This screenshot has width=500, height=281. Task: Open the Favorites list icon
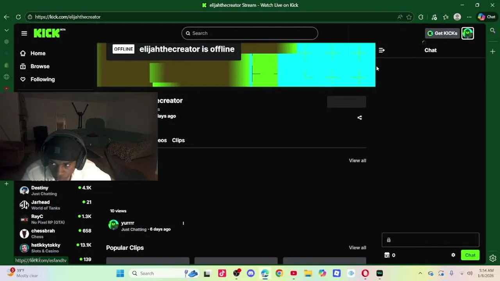point(446,17)
